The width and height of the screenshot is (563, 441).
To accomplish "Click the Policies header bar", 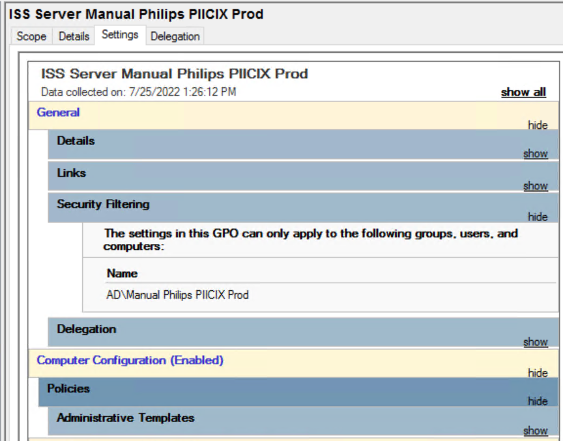I will [x=298, y=392].
